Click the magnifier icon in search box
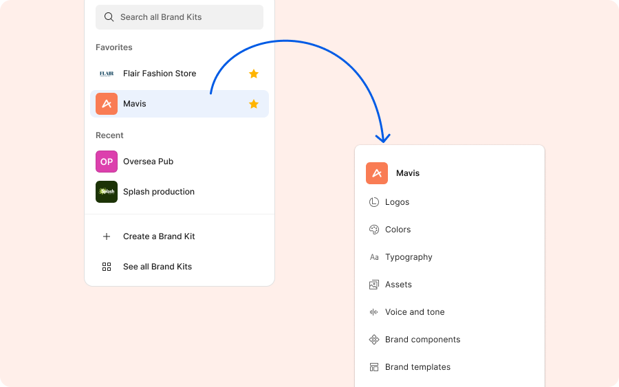 coord(109,17)
